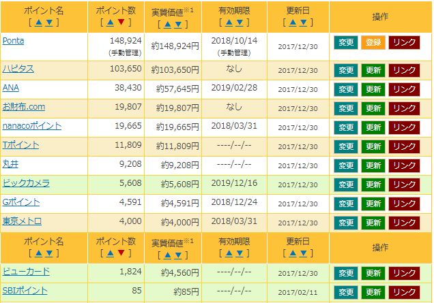Sort 有効期限 ascending in top header
Screen dimensions: 434x303
[x=229, y=22]
